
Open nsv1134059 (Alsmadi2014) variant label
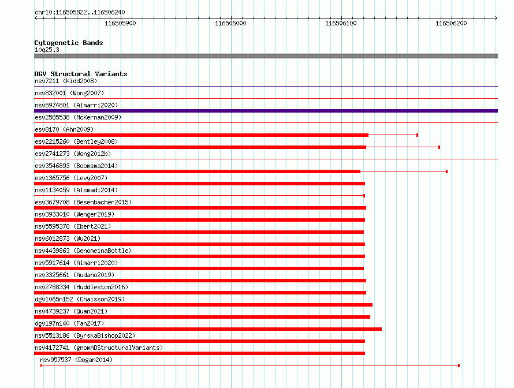click(x=76, y=190)
